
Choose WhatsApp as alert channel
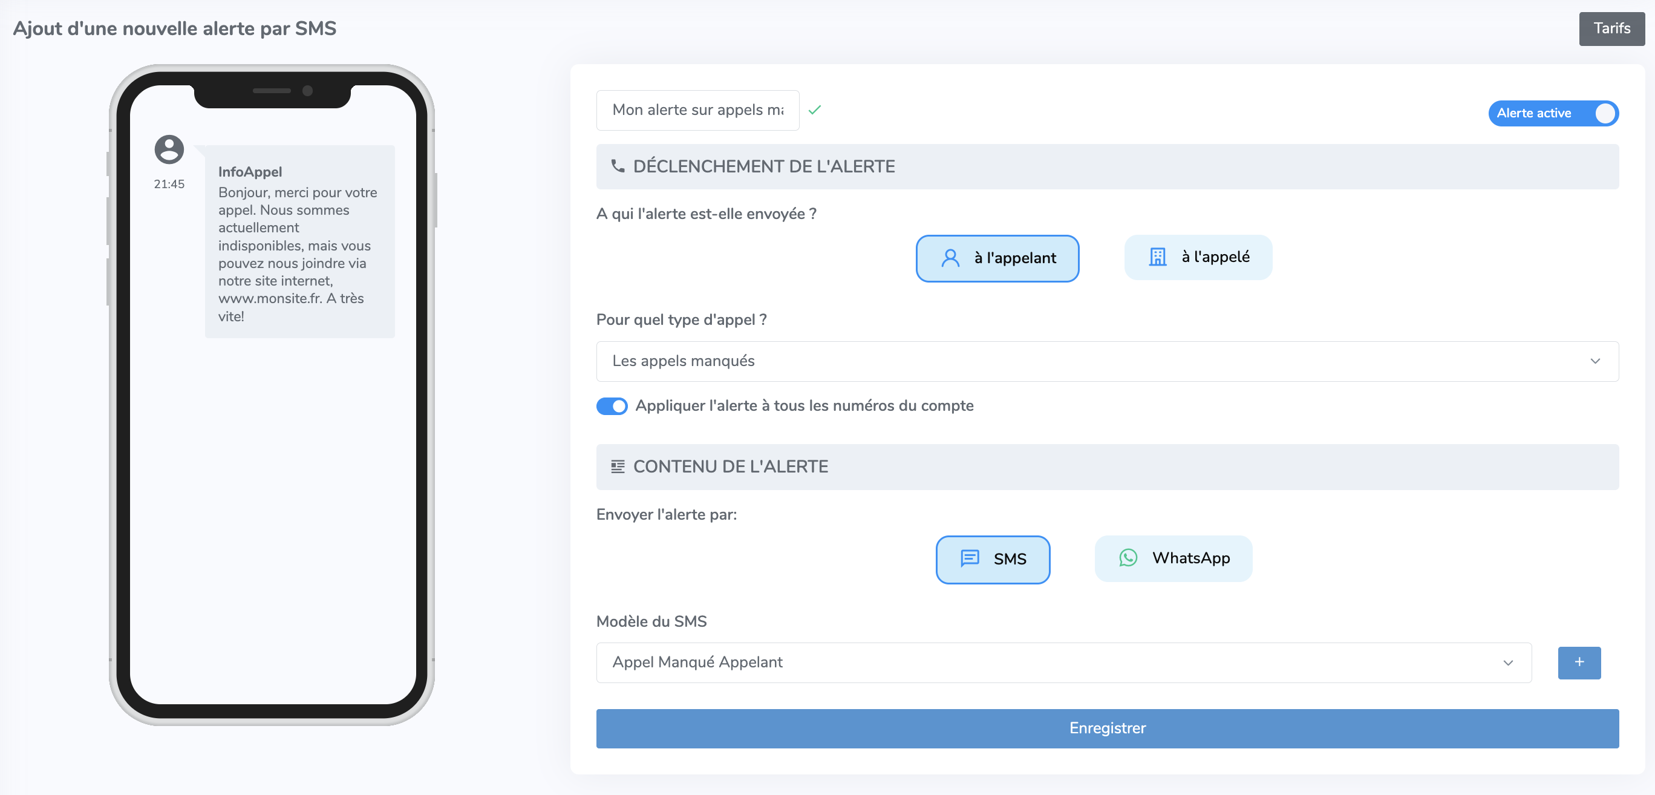click(1173, 558)
